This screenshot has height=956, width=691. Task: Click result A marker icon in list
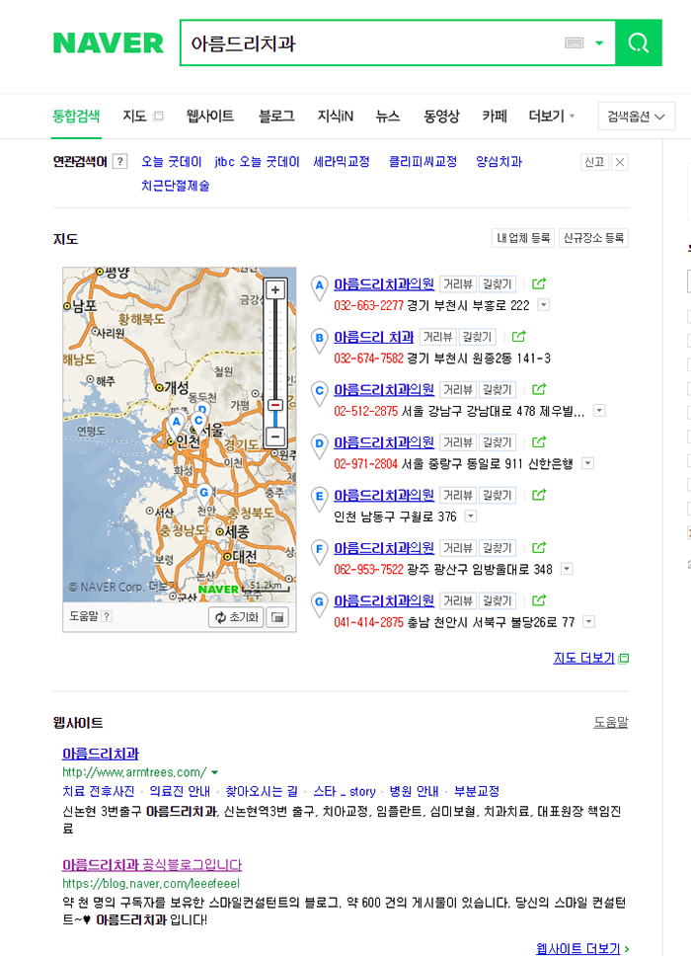tap(319, 287)
